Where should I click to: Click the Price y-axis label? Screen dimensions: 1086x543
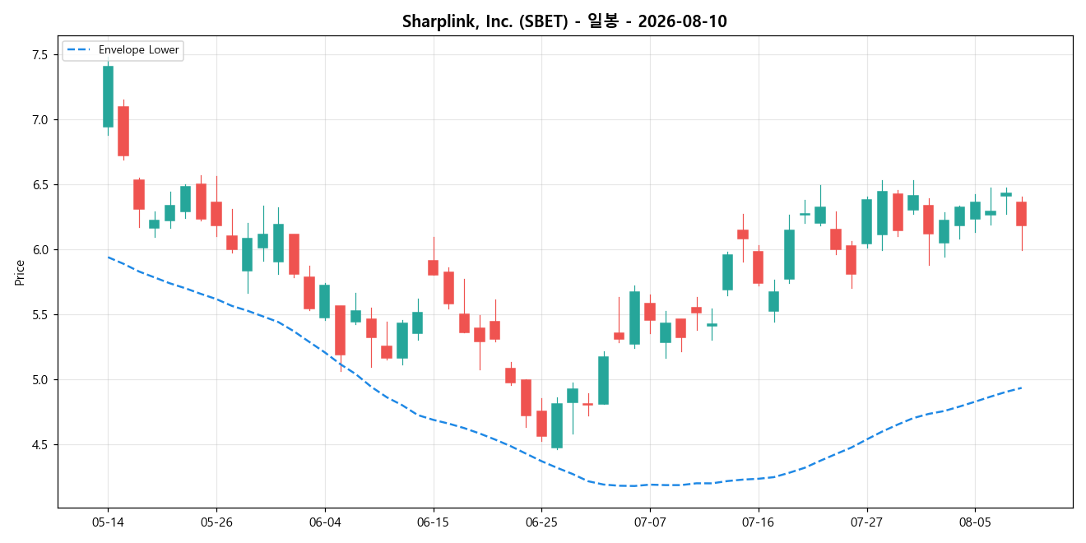coord(20,272)
